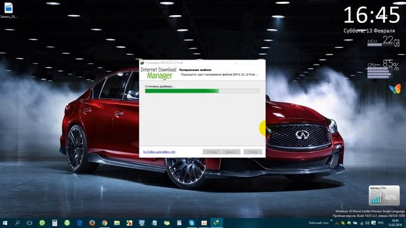Open the volume tray icon

tap(367, 223)
